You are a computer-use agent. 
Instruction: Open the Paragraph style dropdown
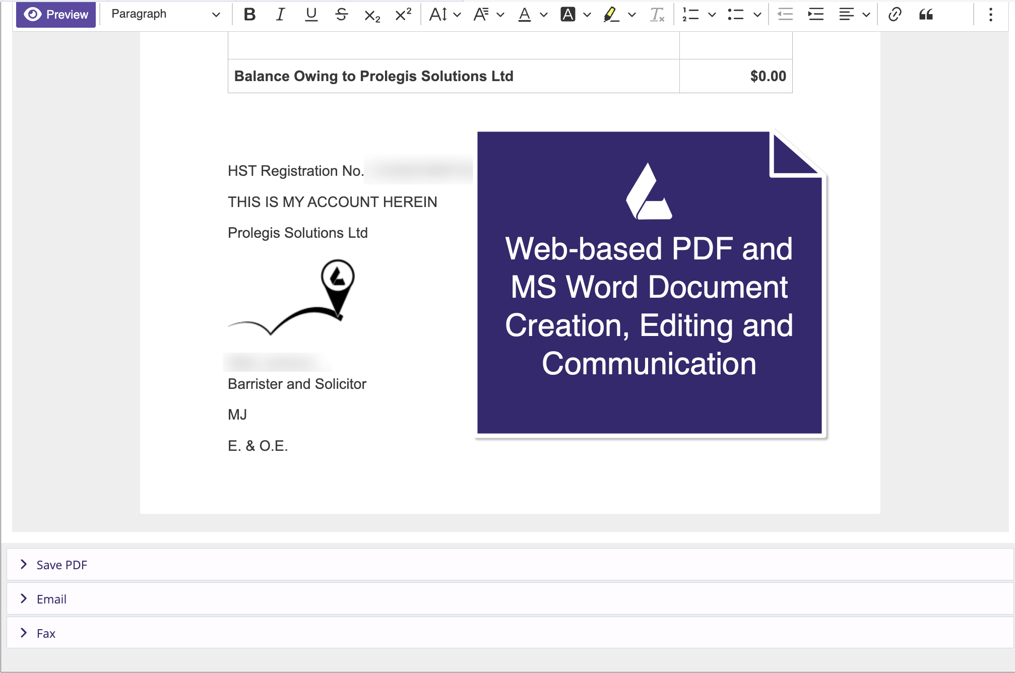[165, 15]
